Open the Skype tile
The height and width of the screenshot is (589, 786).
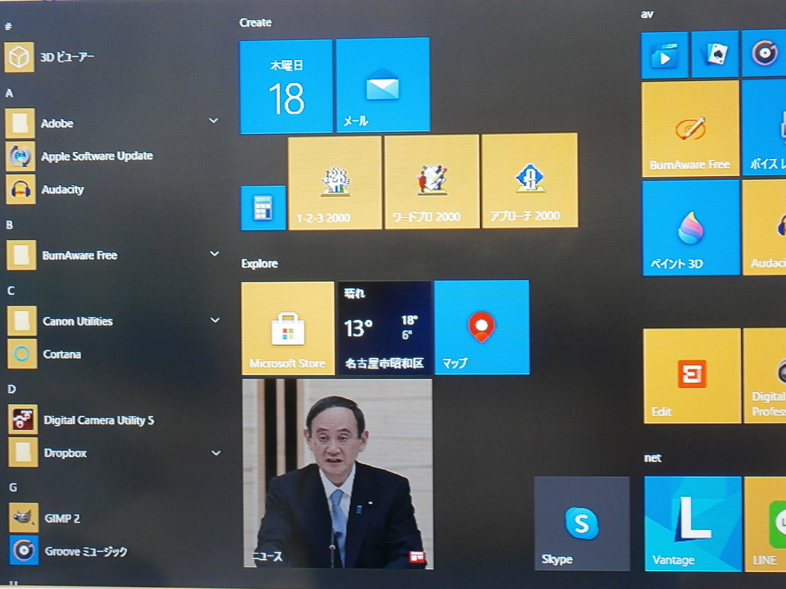click(x=582, y=524)
